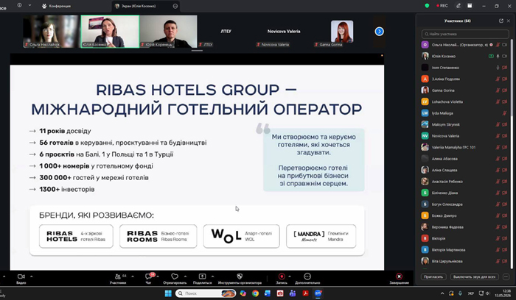Open the more options button in participants panel footer
This screenshot has height=300, width=516.
tap(506, 276)
